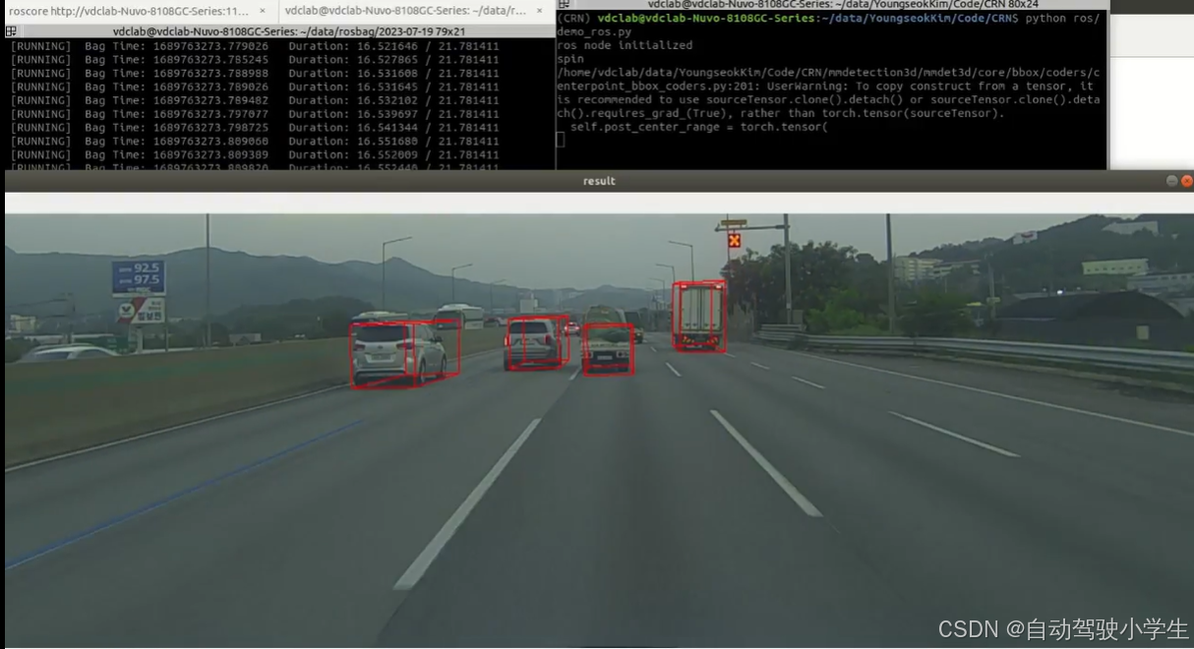Select line with Bag Time 1689763273.785245
Image resolution: width=1194 pixels, height=649 pixels.
(x=255, y=60)
